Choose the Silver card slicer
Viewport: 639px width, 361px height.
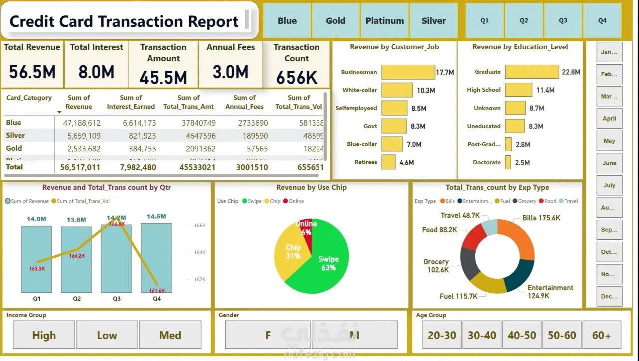click(434, 21)
